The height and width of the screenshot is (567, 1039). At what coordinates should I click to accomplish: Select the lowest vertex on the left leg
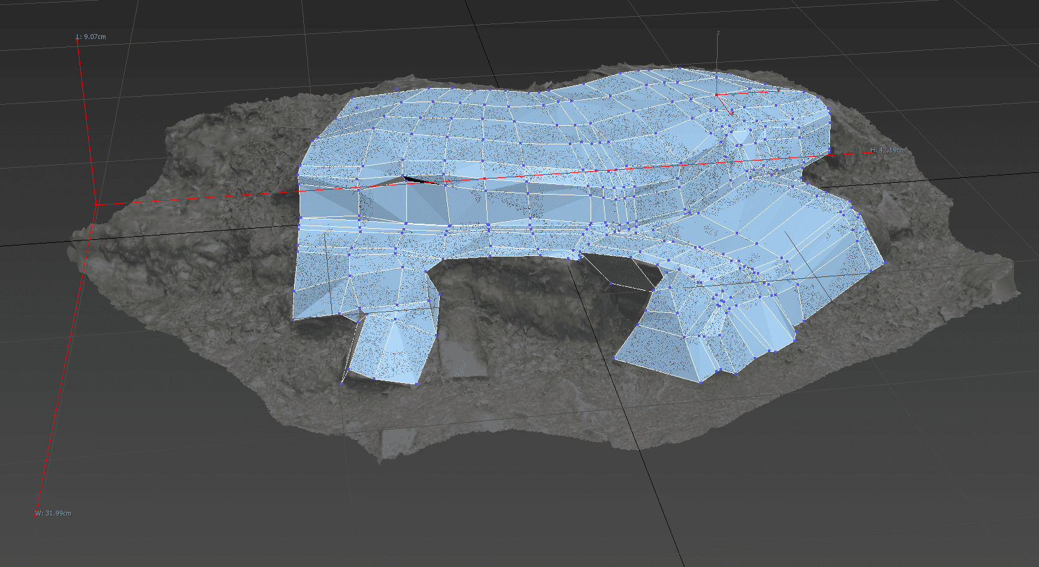(x=341, y=383)
